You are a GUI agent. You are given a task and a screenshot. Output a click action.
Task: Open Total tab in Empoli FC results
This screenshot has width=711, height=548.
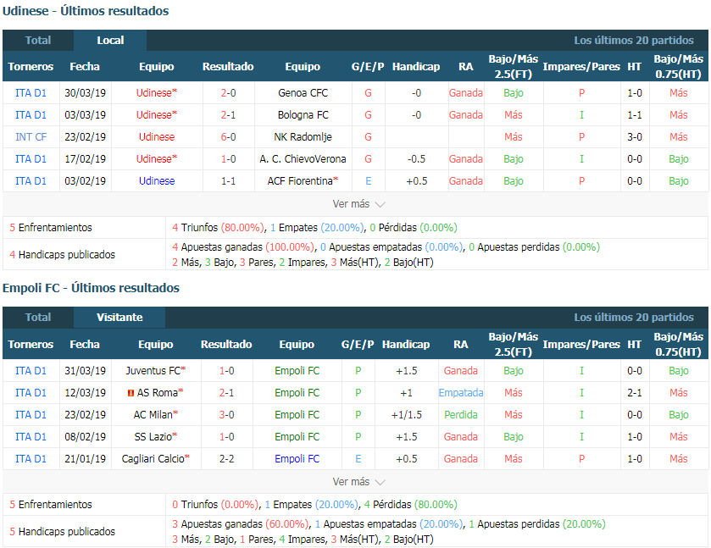point(38,318)
